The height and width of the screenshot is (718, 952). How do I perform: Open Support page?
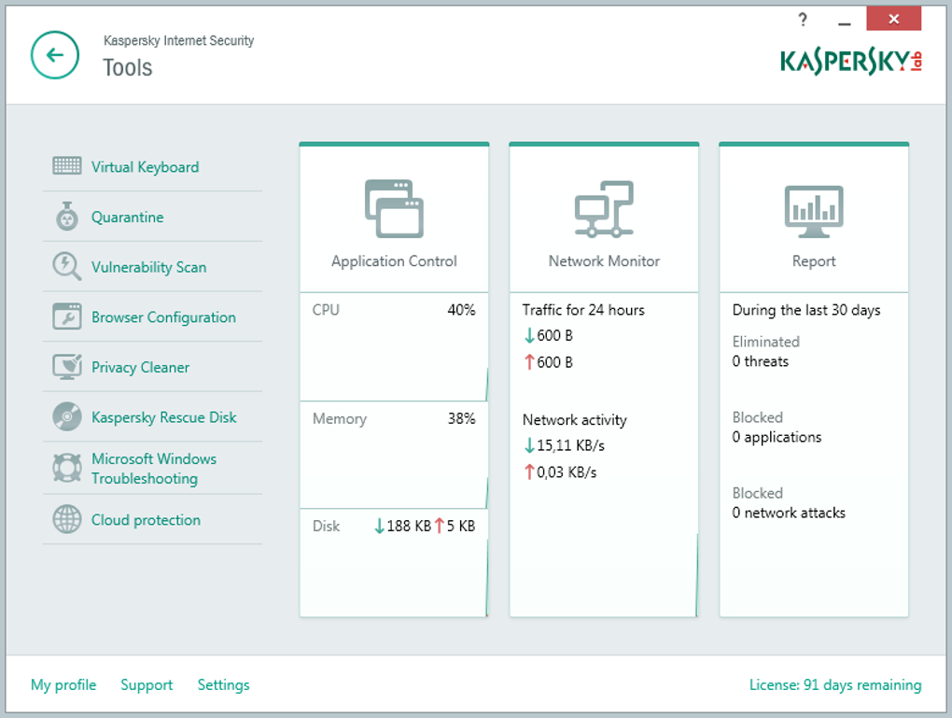[x=147, y=684]
